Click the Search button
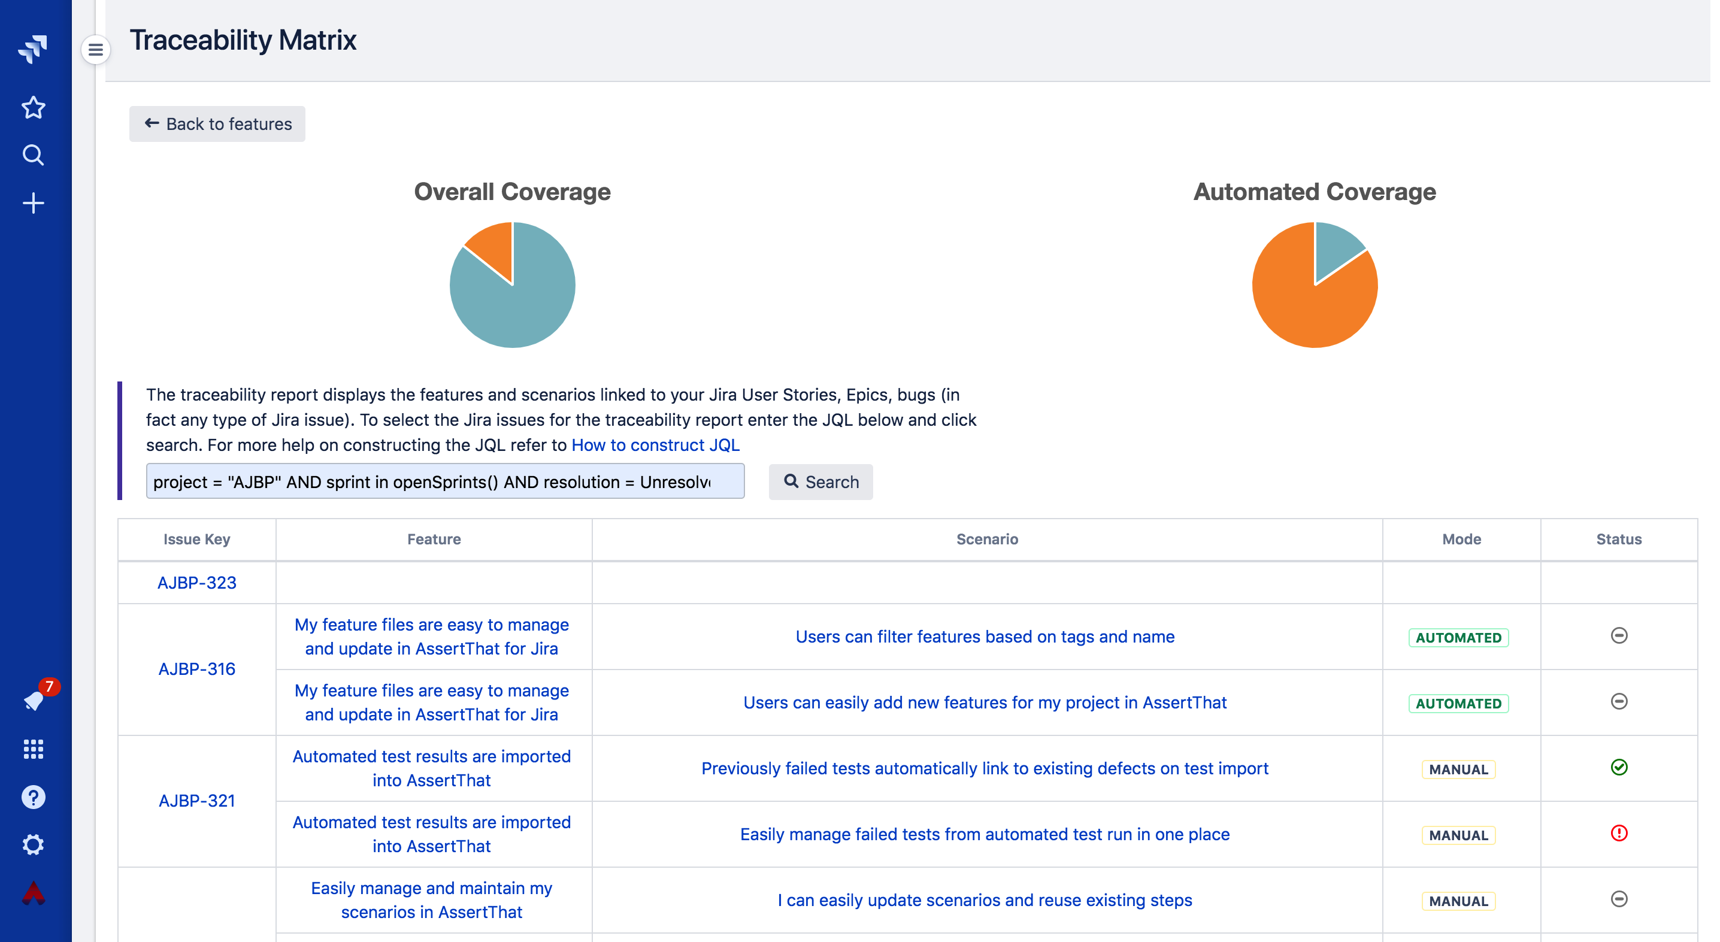1720x942 pixels. click(x=820, y=481)
